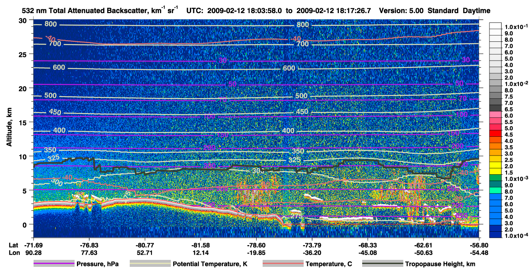Click the magenta Pressure line sample in legend
Screen dimensions: 532x273
[54, 264]
